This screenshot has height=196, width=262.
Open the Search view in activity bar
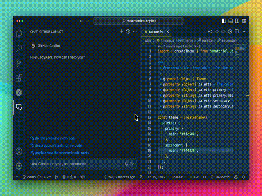pyautogui.click(x=19, y=49)
